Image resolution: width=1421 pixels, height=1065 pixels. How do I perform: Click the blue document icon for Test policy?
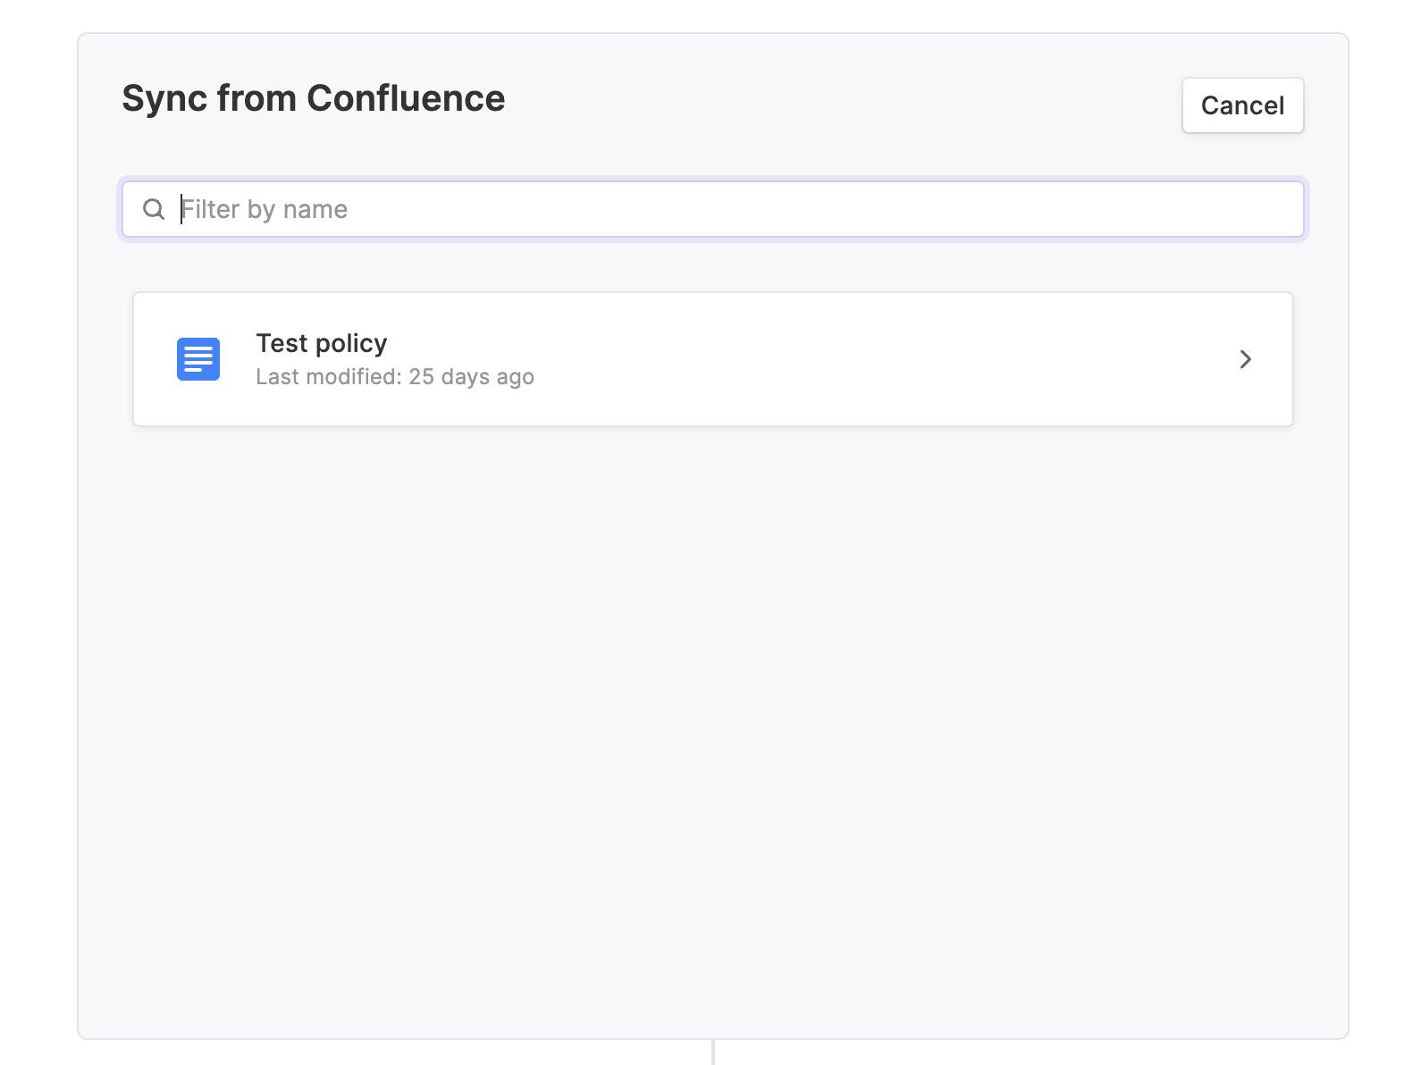198,359
